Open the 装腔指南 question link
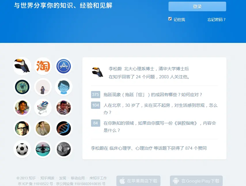 click(x=160, y=127)
